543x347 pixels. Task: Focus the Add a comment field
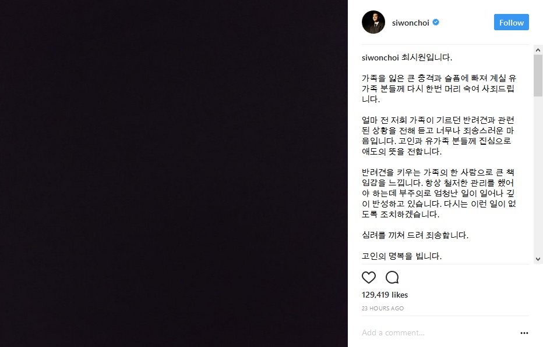tap(438, 333)
